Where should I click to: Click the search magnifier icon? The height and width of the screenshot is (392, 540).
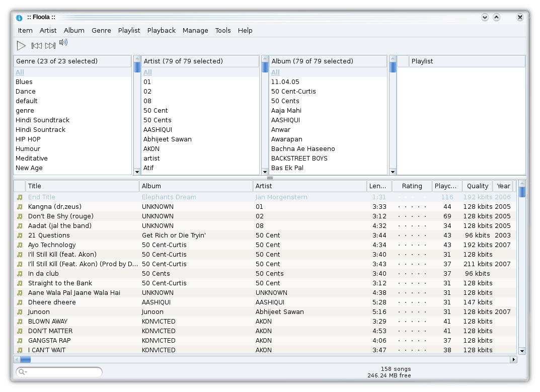pos(22,372)
